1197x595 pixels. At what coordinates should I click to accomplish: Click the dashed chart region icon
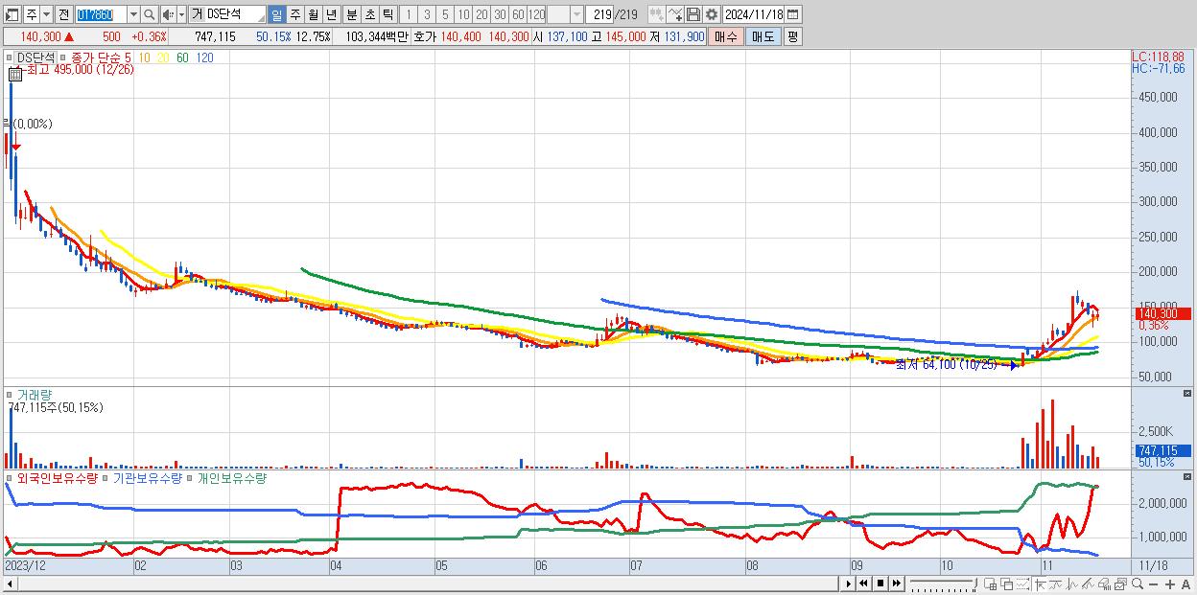pos(1023,584)
